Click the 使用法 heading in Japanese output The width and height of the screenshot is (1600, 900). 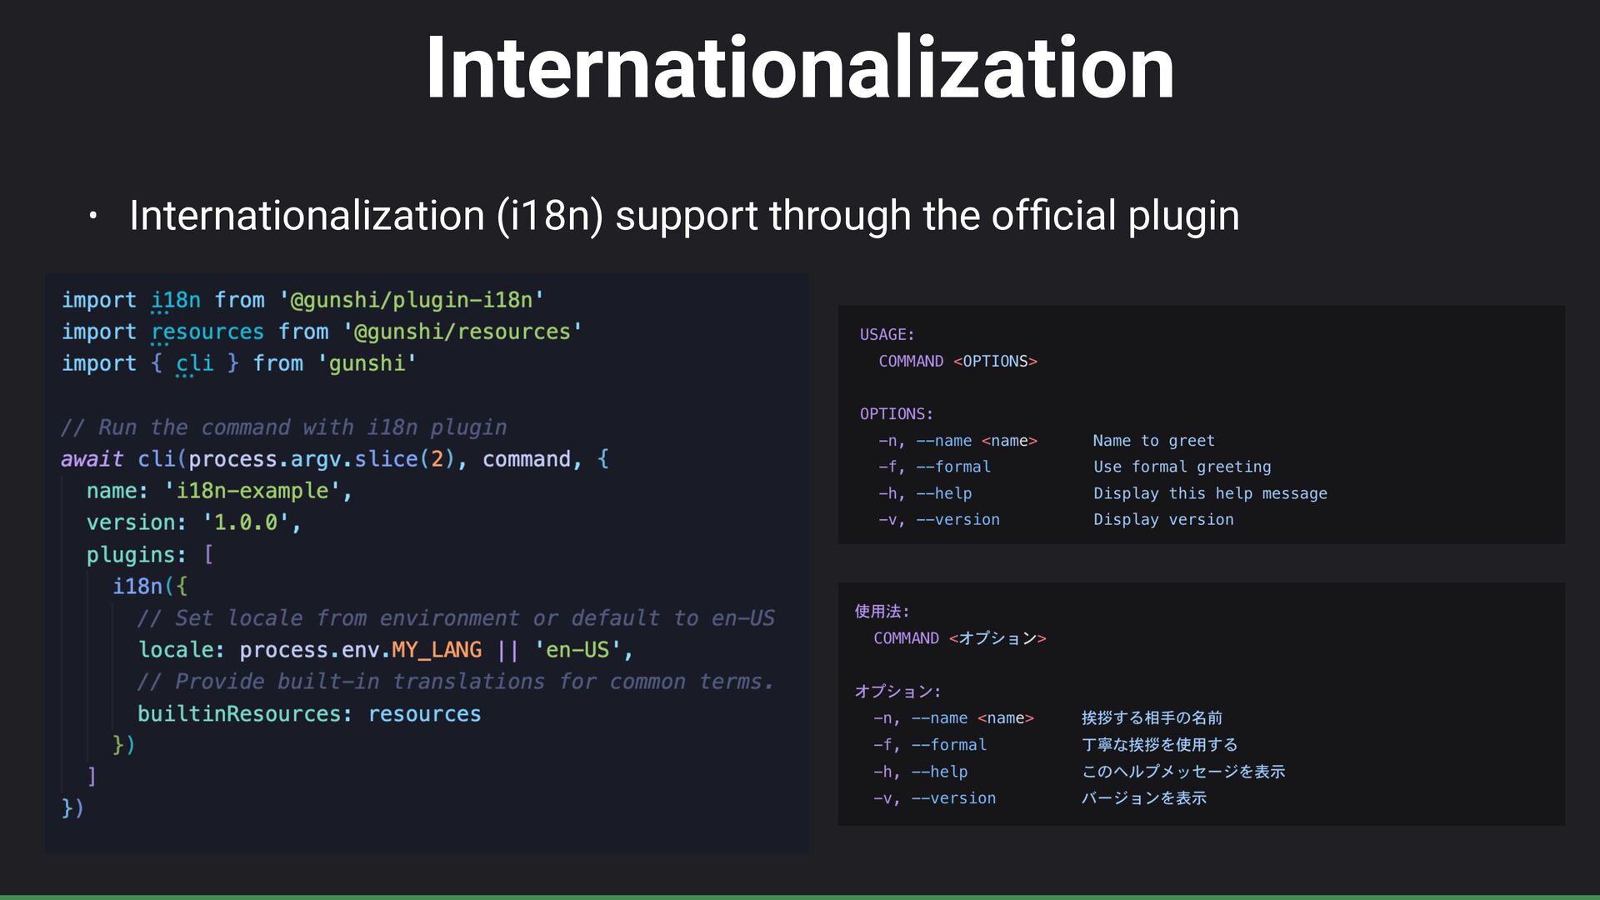[882, 612]
